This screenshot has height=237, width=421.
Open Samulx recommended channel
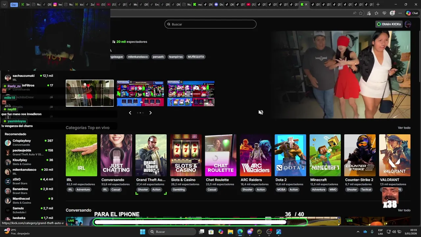pyautogui.click(x=29, y=210)
